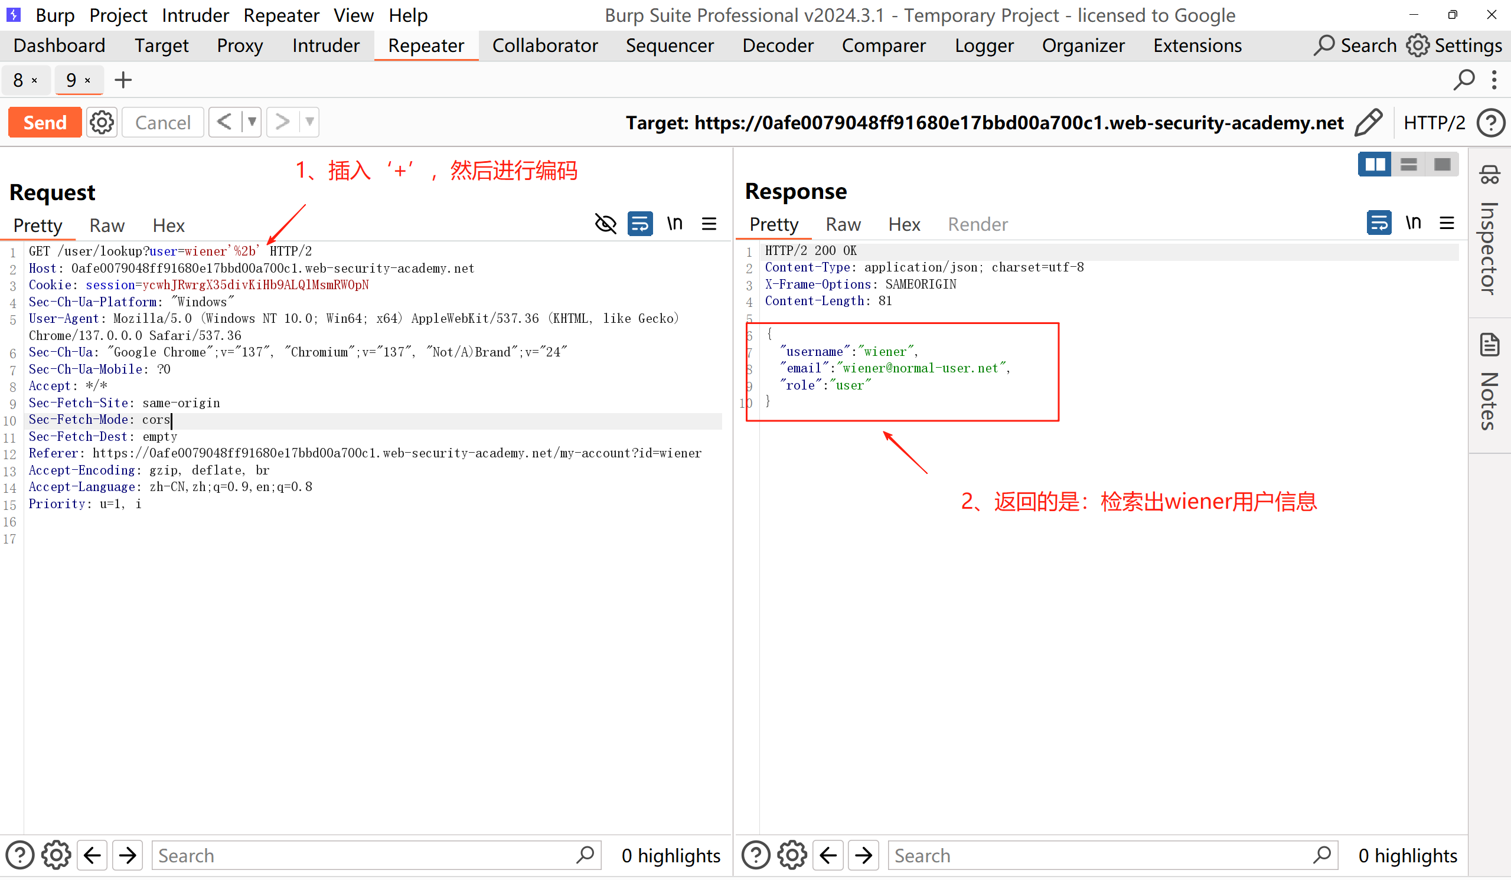Screen dimensions: 1511x880
Task: Open the Repeater tabs options kebab menu
Action: [1494, 80]
